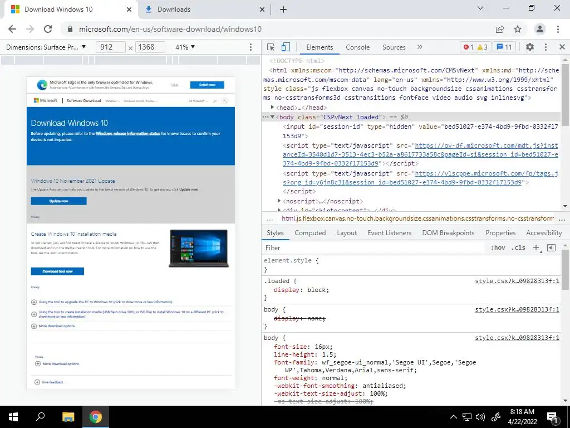Open the volume control in system tray
The height and width of the screenshot is (428, 570).
coord(480,417)
